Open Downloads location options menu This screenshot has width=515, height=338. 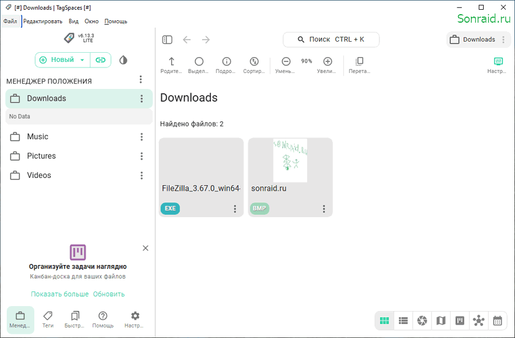coord(142,99)
